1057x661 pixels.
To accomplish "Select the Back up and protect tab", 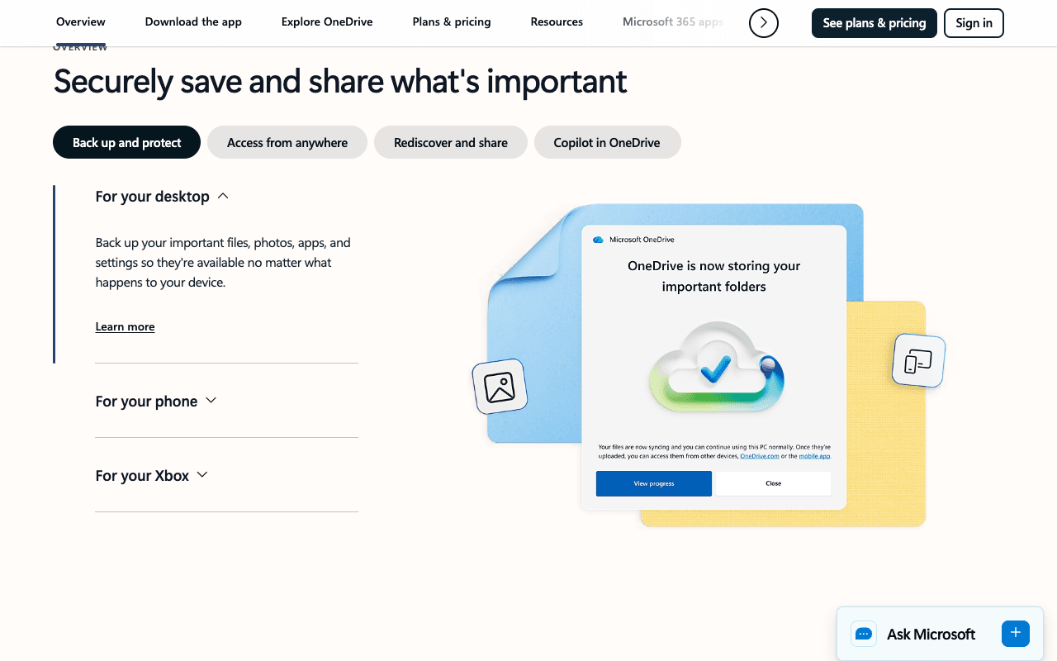I will tap(127, 142).
